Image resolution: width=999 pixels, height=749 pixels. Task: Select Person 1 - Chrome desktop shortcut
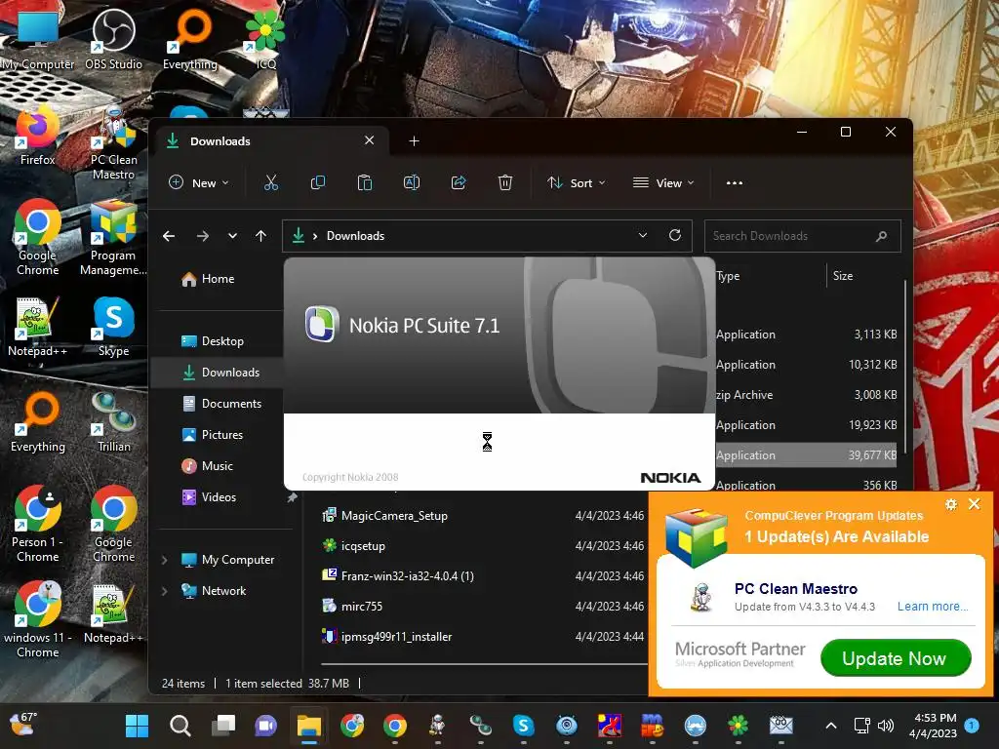point(37,525)
